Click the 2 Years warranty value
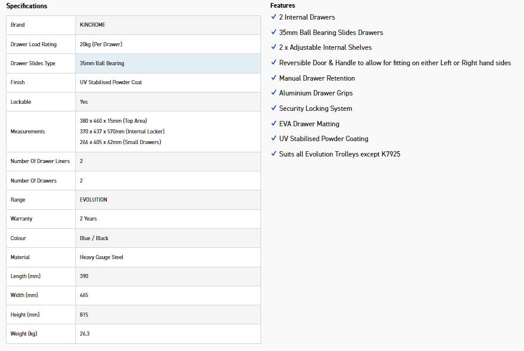 [88, 219]
